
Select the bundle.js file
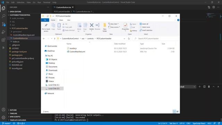click(73, 49)
